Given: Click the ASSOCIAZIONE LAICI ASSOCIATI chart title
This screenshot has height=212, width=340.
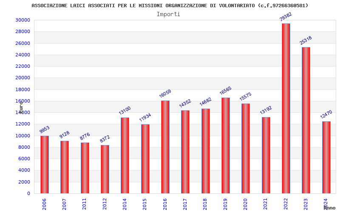Looking at the screenshot, I should (170, 6).
